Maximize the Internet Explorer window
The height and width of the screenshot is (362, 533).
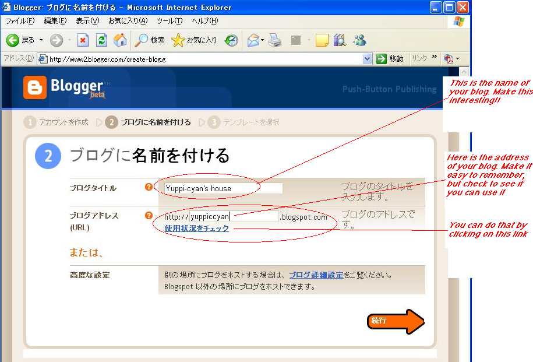coord(449,7)
